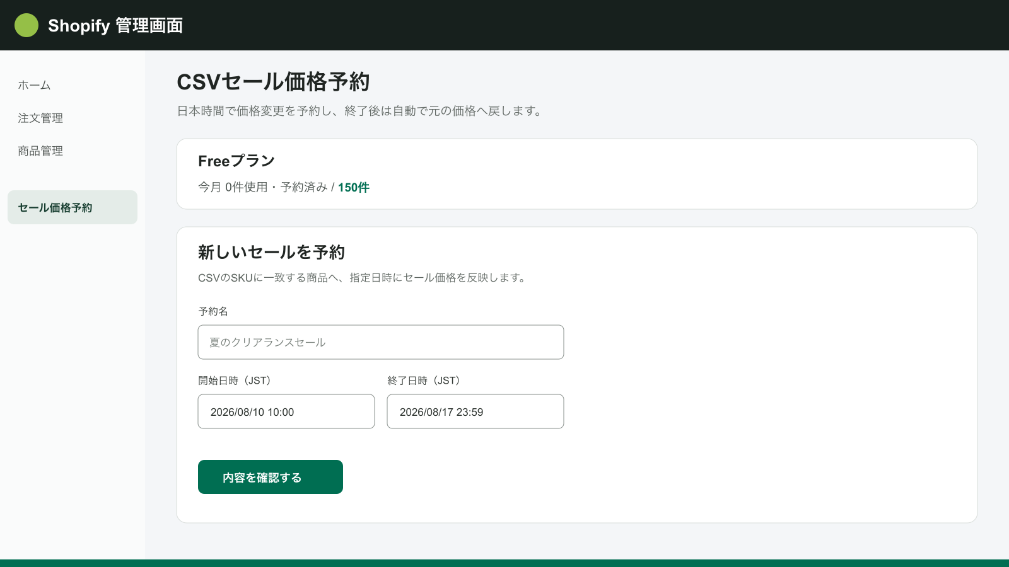Click the 内容を確認する button

click(x=271, y=477)
